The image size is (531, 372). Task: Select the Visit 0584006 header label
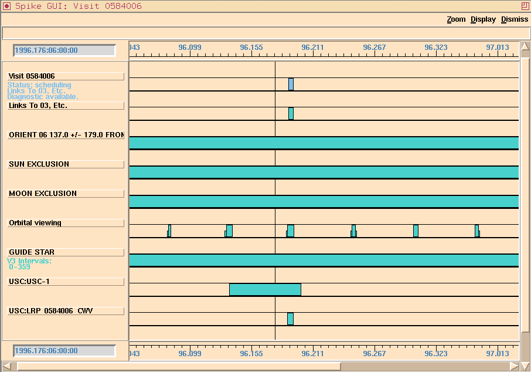point(66,76)
